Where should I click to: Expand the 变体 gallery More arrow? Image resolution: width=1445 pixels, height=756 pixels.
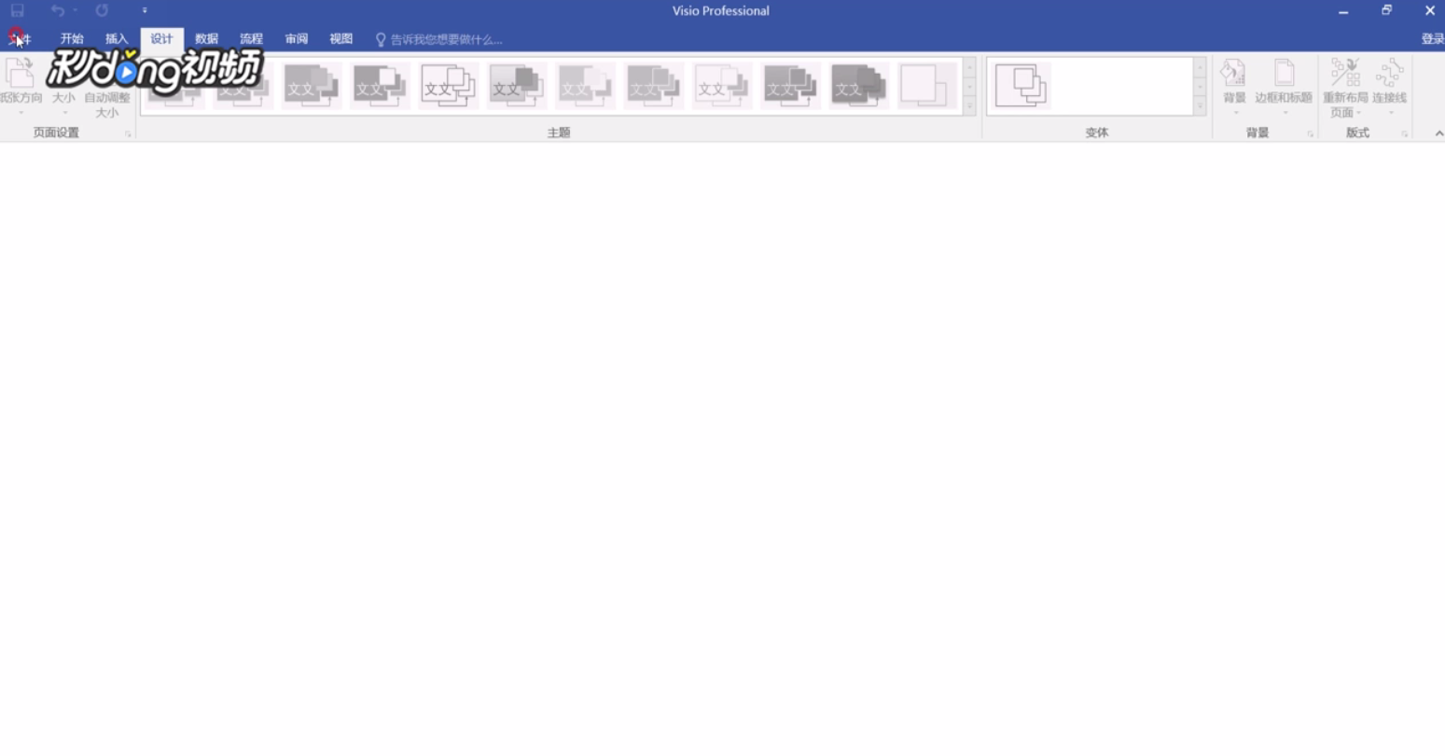click(1200, 105)
